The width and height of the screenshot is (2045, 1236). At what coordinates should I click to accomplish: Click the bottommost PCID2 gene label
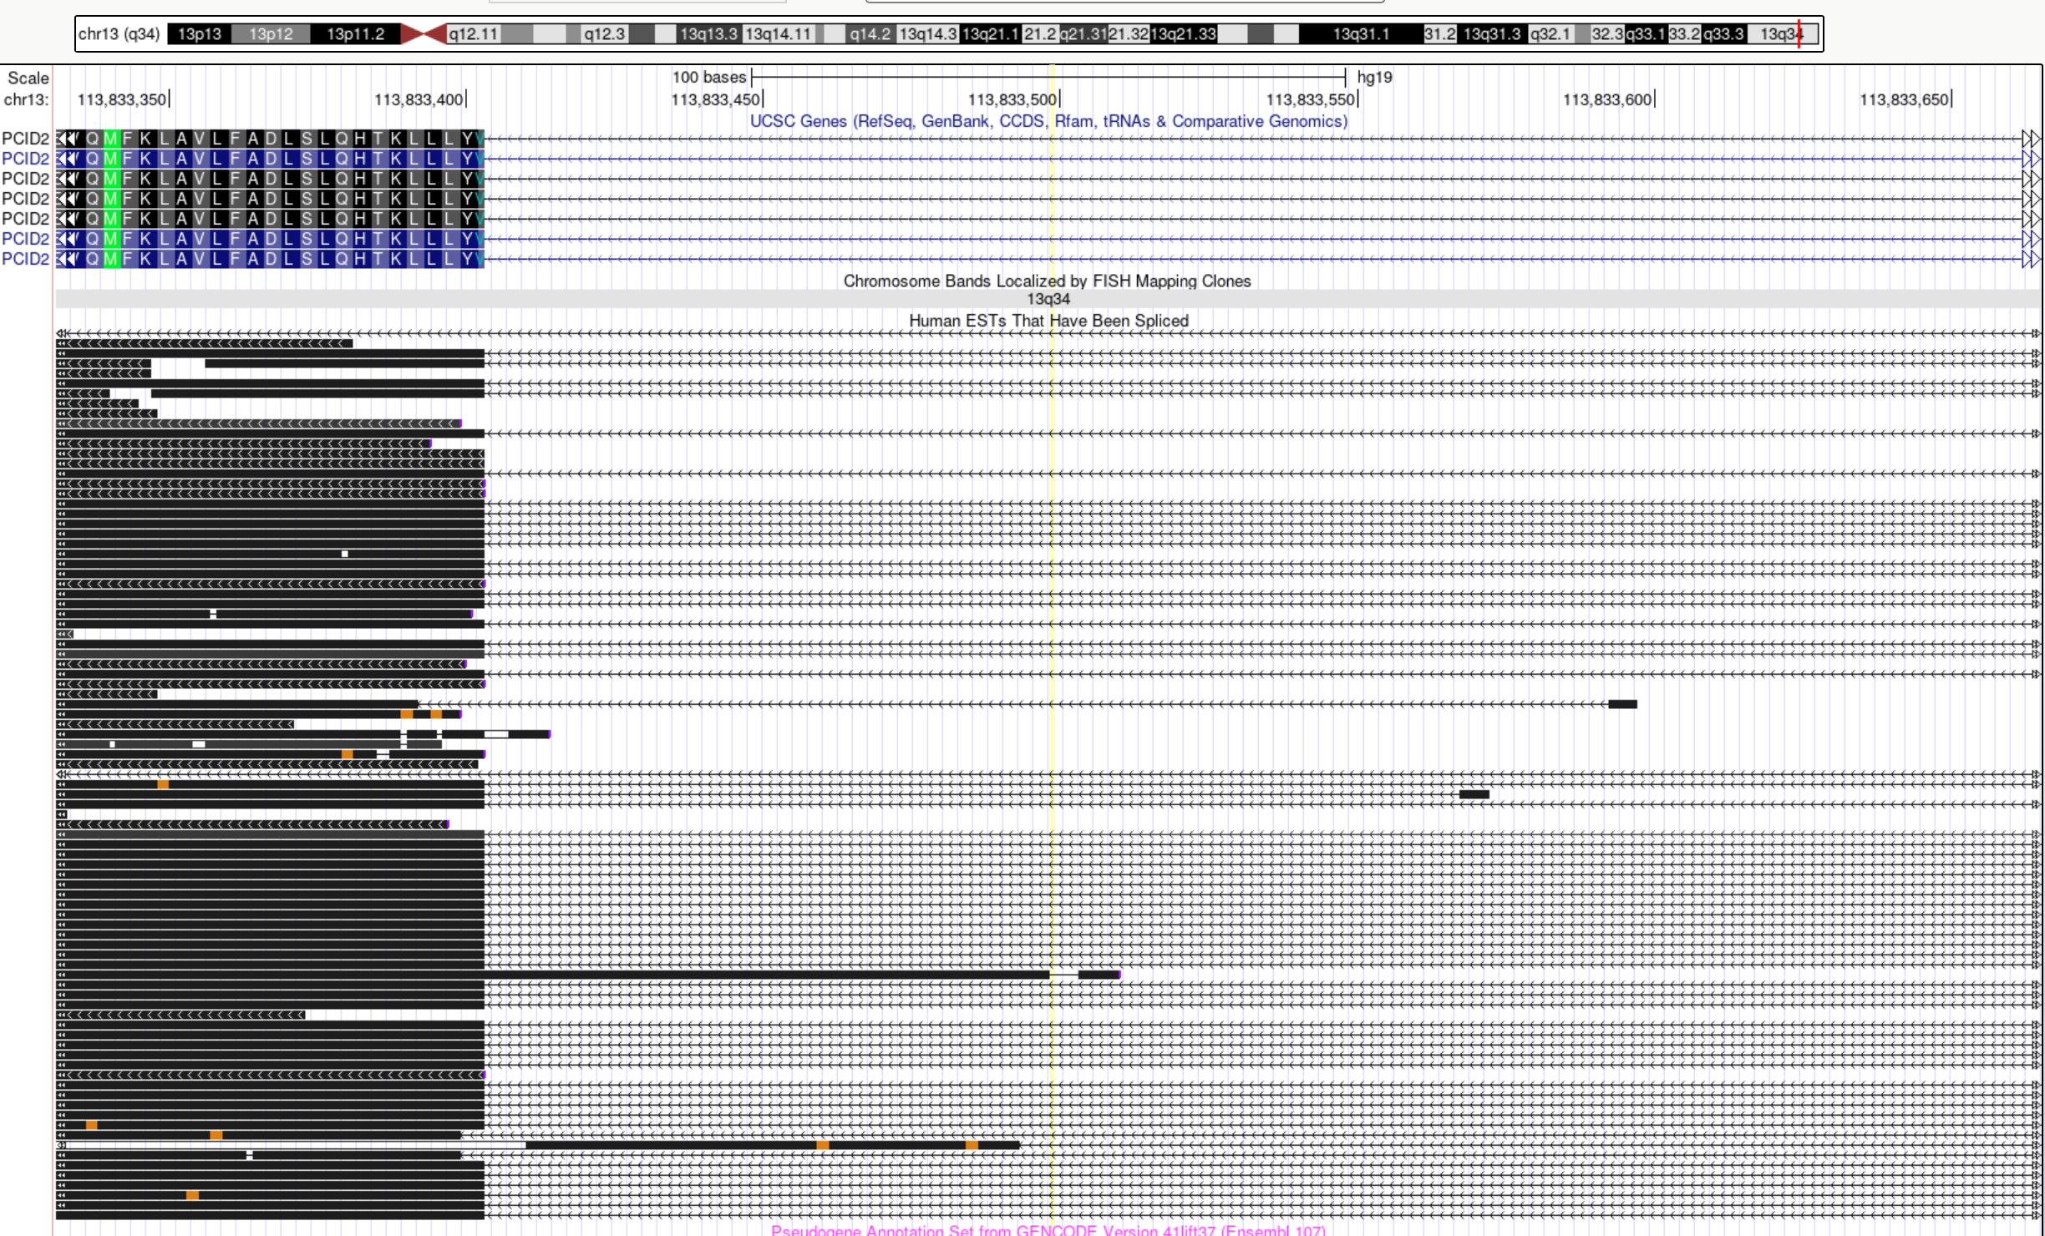(x=25, y=259)
